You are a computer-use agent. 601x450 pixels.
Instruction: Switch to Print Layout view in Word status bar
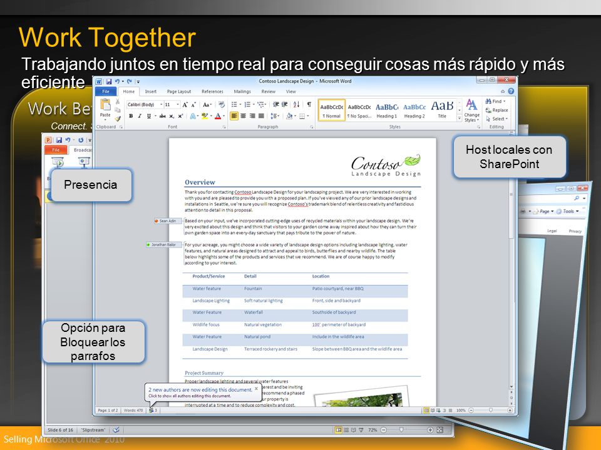[x=426, y=410]
